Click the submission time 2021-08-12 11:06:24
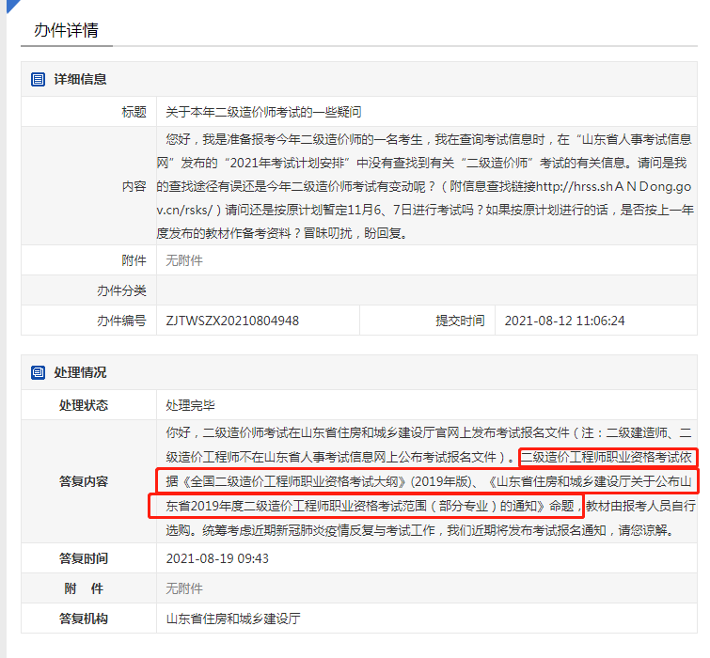710x658 pixels. point(564,321)
